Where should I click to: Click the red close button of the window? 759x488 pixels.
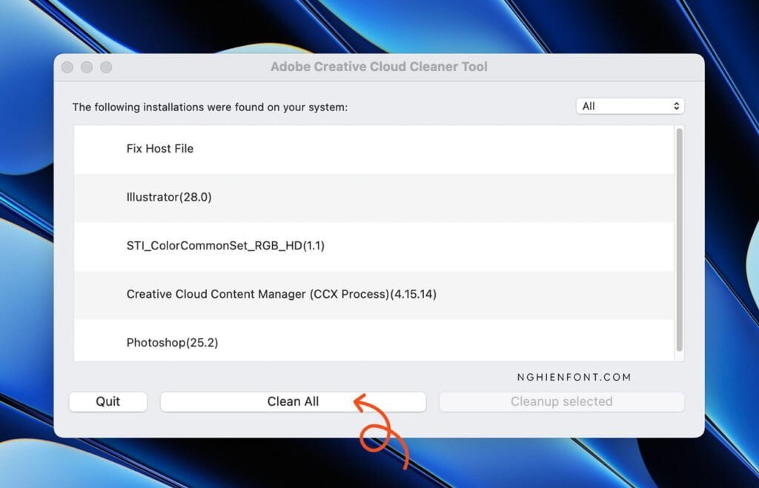67,67
